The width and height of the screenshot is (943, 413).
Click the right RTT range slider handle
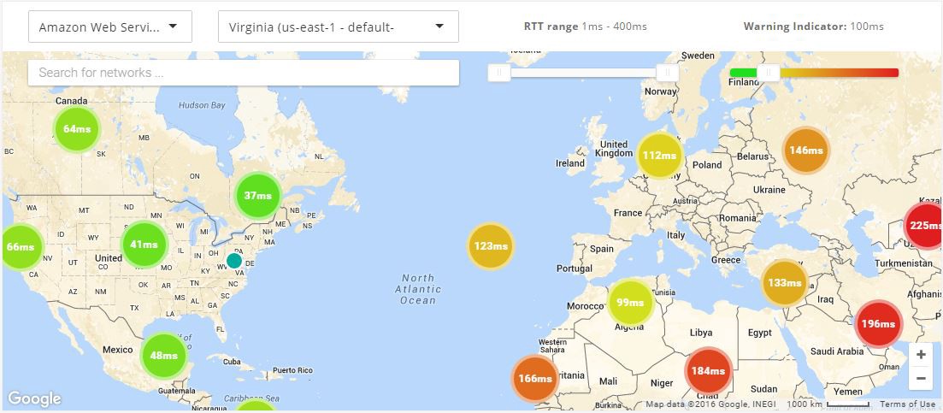click(x=667, y=73)
